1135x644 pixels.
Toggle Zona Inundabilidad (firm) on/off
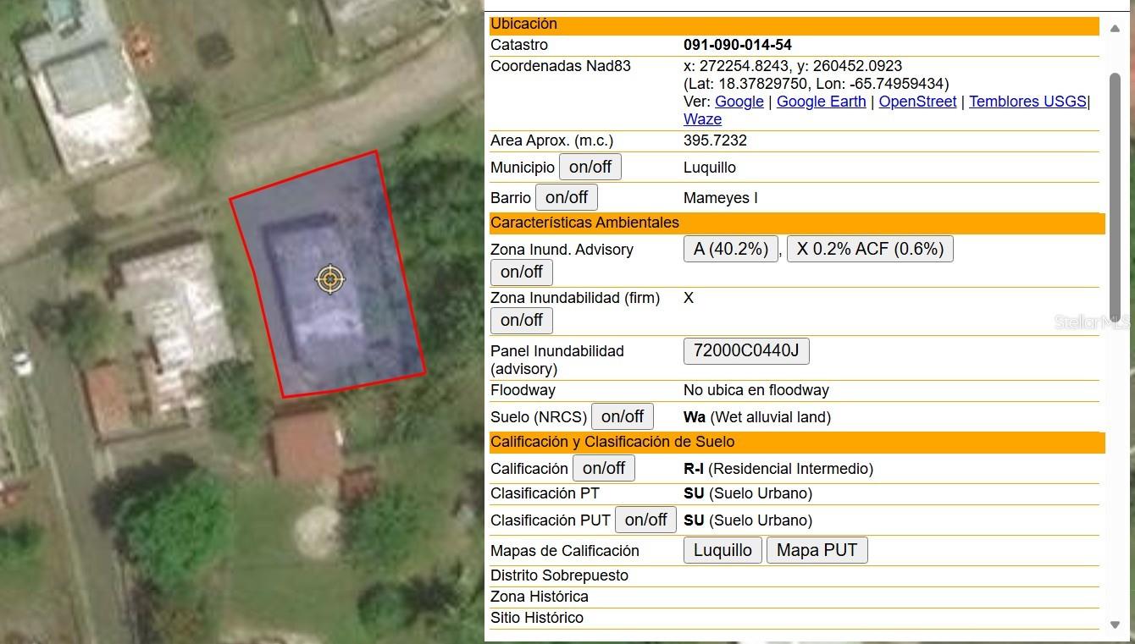click(522, 320)
